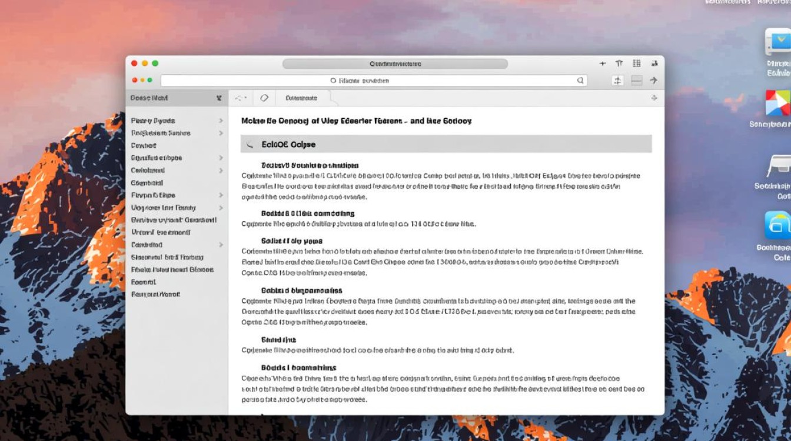The image size is (791, 441).
Task: Click the fourth bold subheading in content
Action: coord(301,290)
